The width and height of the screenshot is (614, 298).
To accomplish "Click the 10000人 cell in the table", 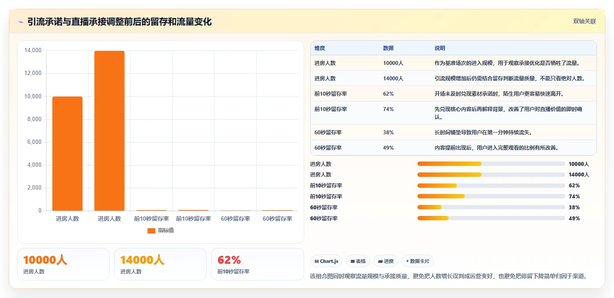I will coord(393,63).
